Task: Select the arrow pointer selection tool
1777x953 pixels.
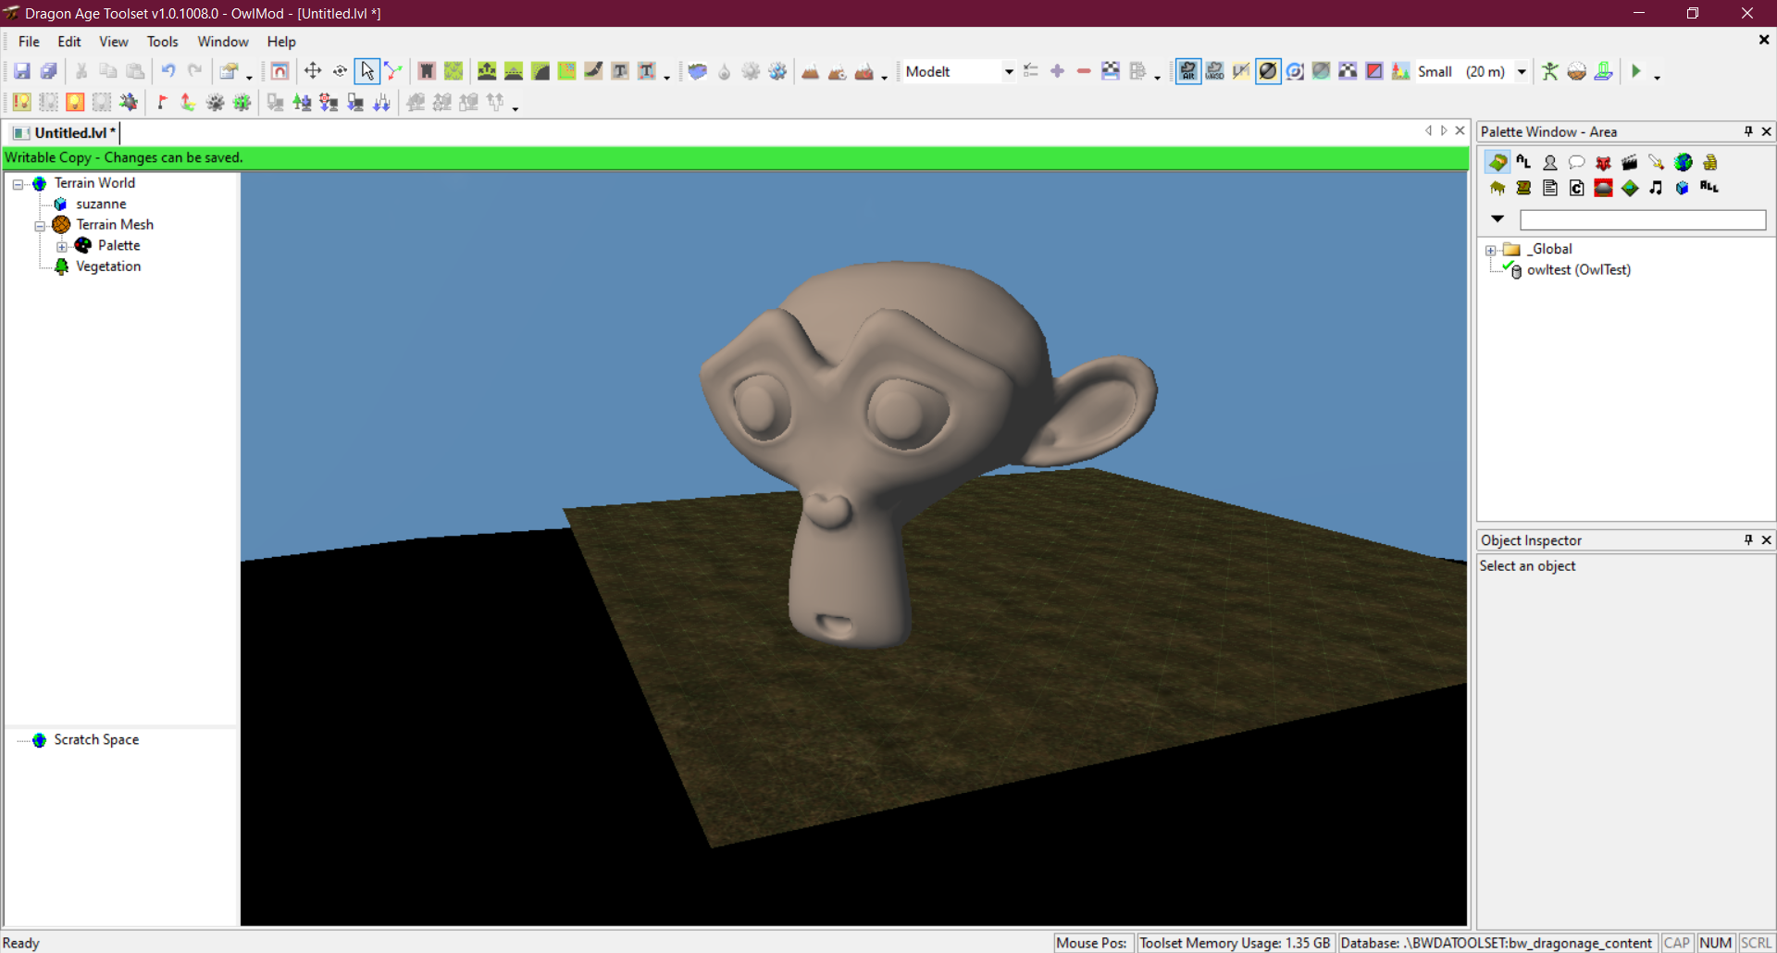Action: (x=367, y=71)
